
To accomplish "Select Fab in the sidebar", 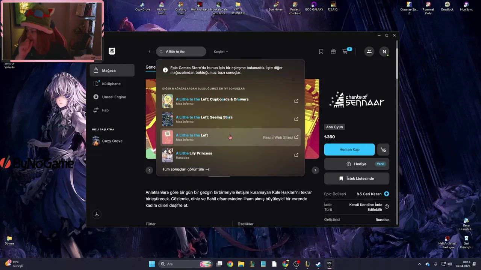I will [x=112, y=110].
